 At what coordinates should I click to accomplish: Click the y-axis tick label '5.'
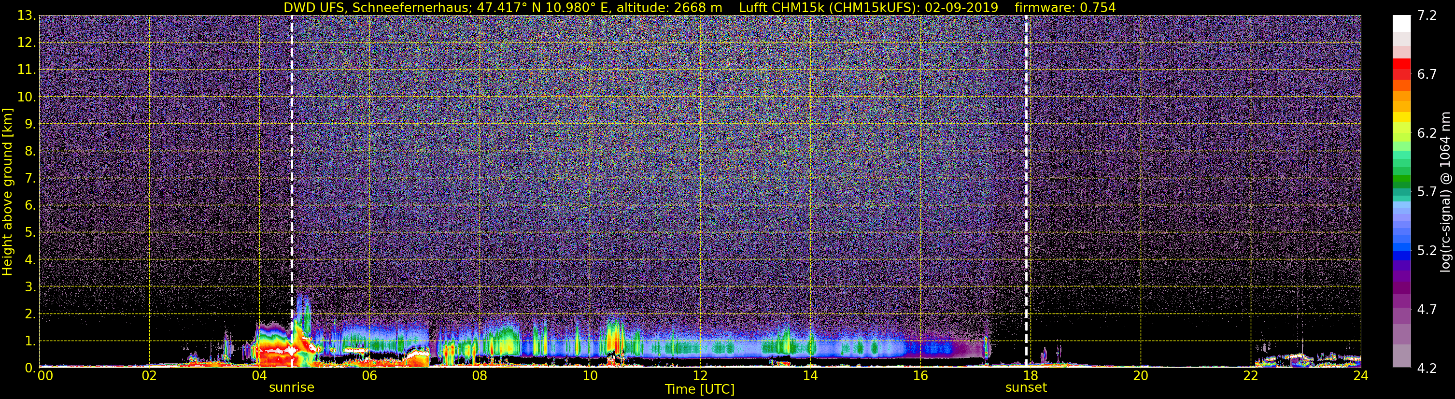click(30, 232)
